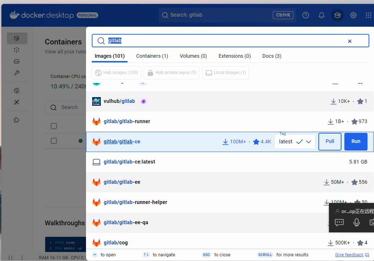This screenshot has height=261, width=374.
Task: Click the PERSONAL plan badge
Action: pos(87,15)
